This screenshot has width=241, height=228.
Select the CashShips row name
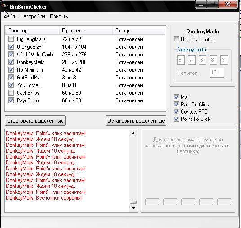pos(28,93)
